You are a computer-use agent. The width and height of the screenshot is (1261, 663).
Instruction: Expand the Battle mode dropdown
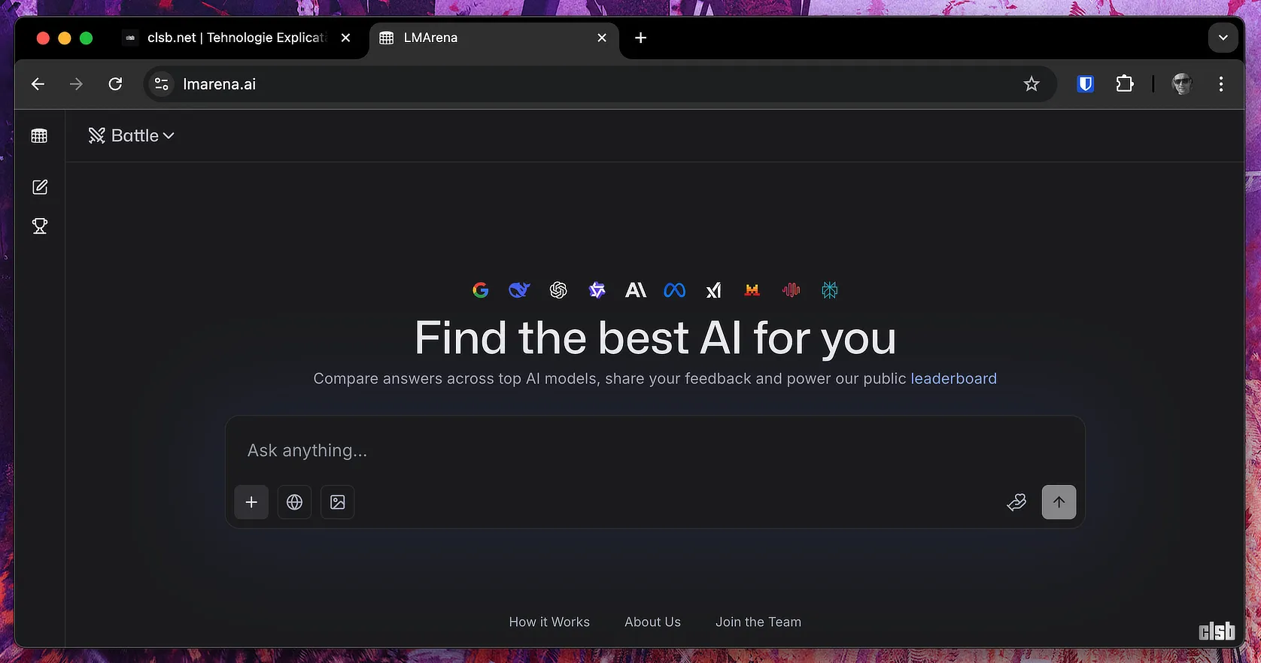[x=132, y=136]
